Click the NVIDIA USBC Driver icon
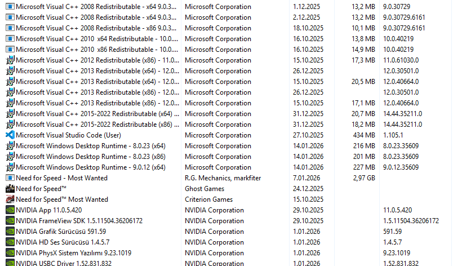 click(10, 263)
